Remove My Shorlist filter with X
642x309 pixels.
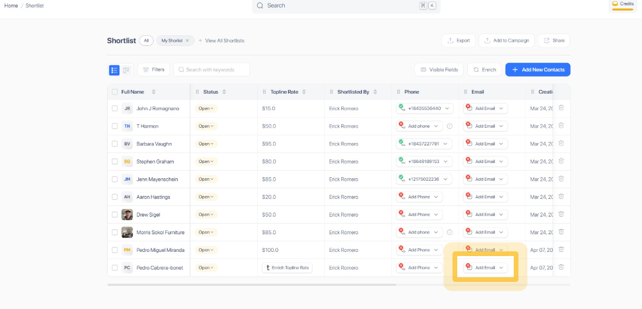[188, 41]
